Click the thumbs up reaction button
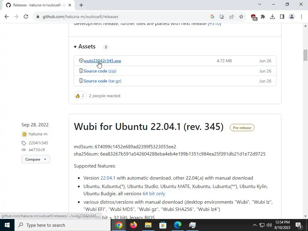The image size is (308, 231). point(80,96)
